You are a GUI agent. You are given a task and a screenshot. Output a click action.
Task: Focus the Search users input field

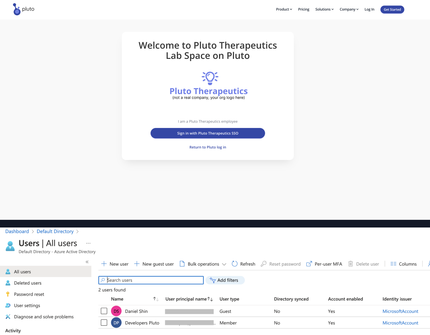coord(153,280)
